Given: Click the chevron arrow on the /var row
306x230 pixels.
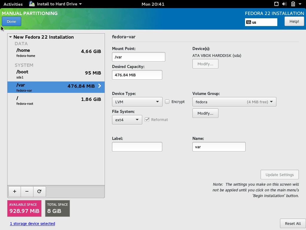Looking at the screenshot, I should coord(100,86).
